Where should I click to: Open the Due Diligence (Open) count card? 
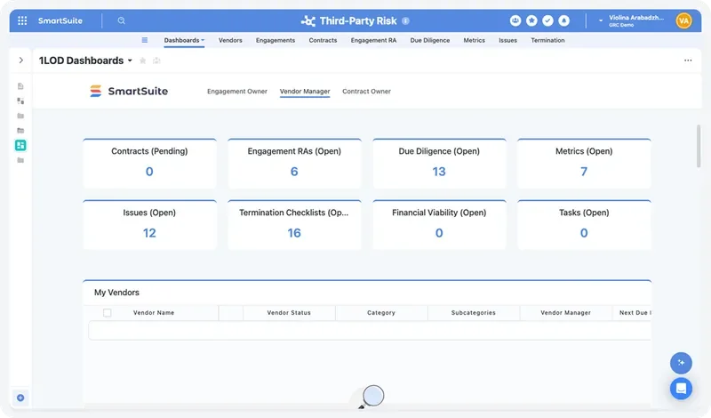coord(439,163)
